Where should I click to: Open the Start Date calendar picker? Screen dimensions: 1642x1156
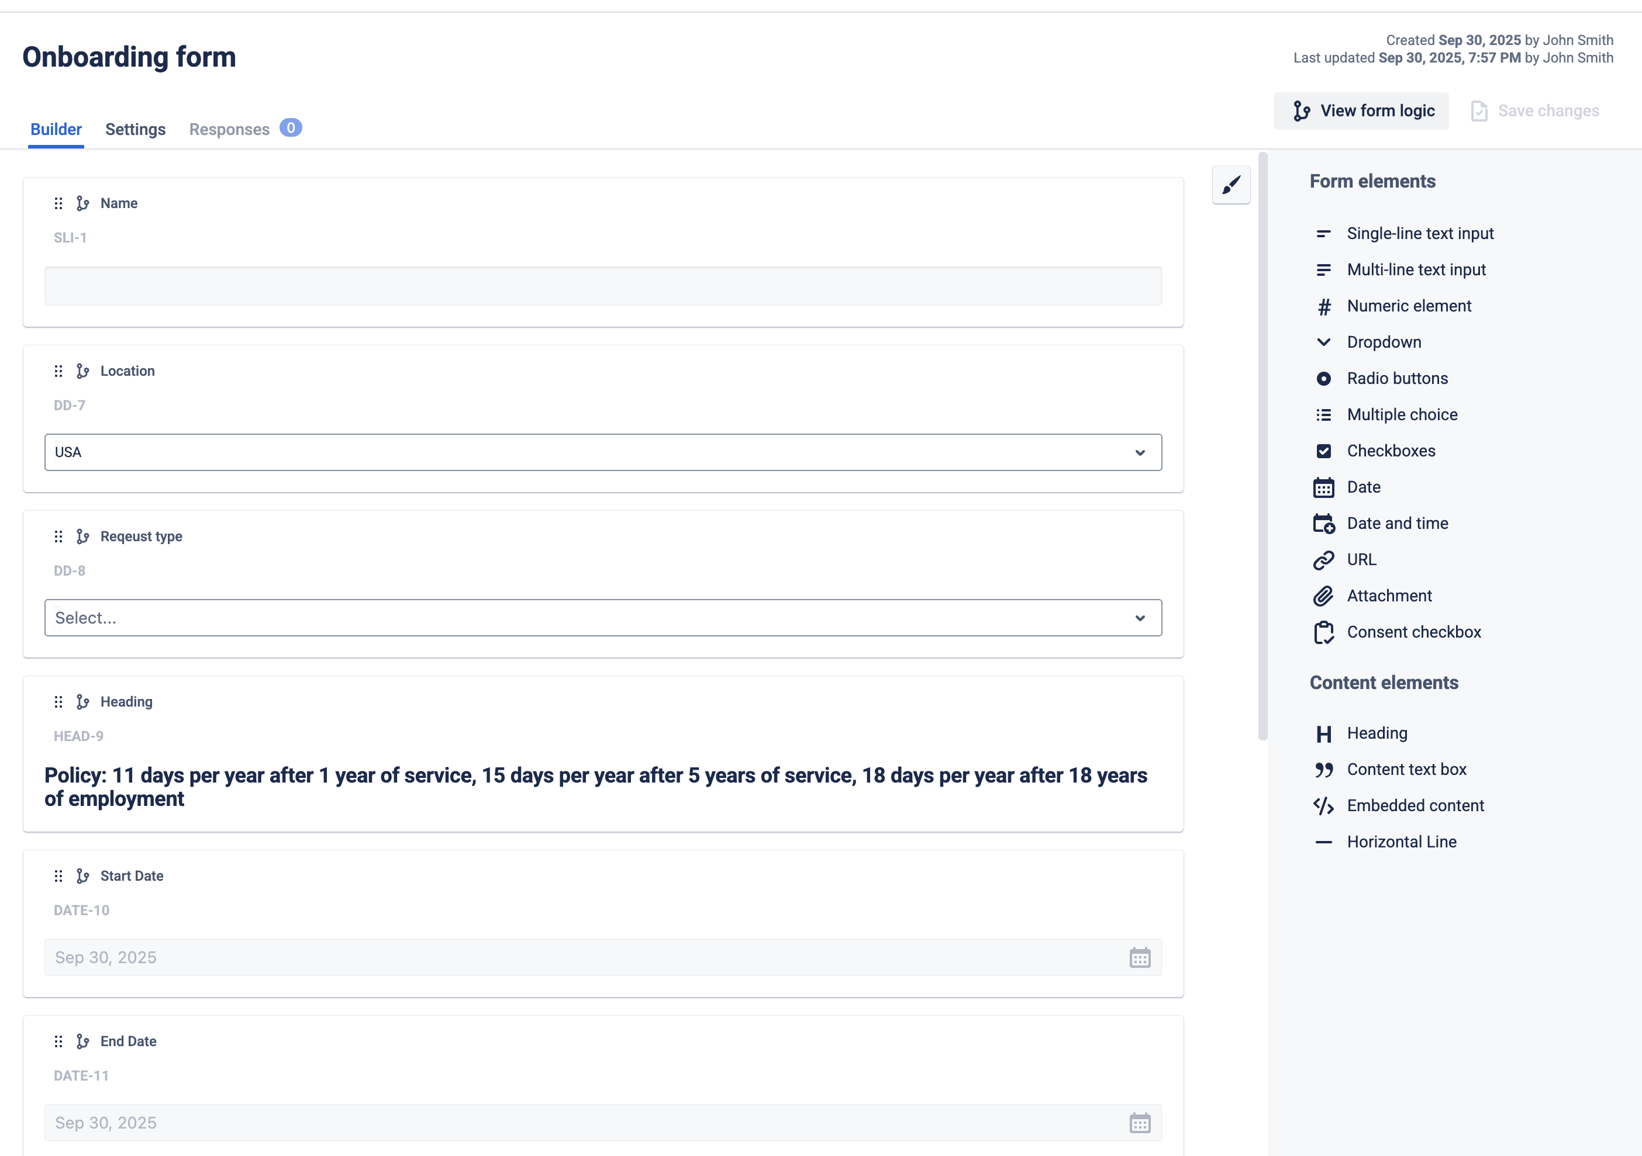(1140, 957)
